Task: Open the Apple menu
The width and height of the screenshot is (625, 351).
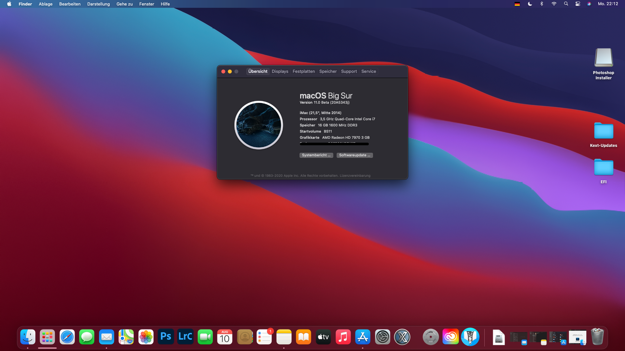Action: tap(9, 4)
